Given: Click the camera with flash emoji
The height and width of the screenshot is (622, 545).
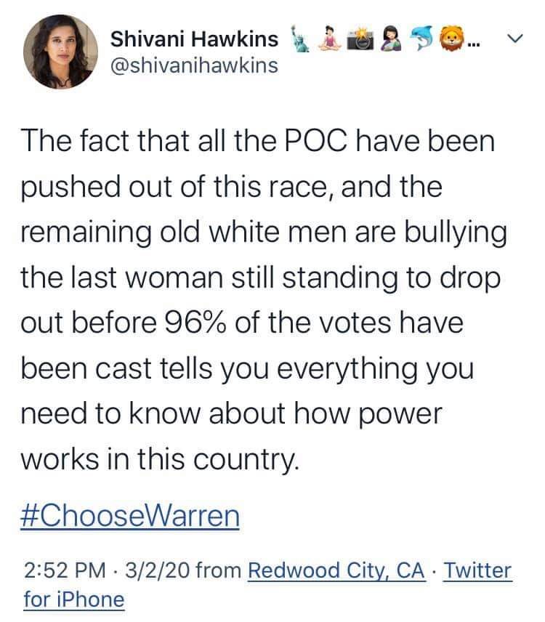Looking at the screenshot, I should click(360, 39).
